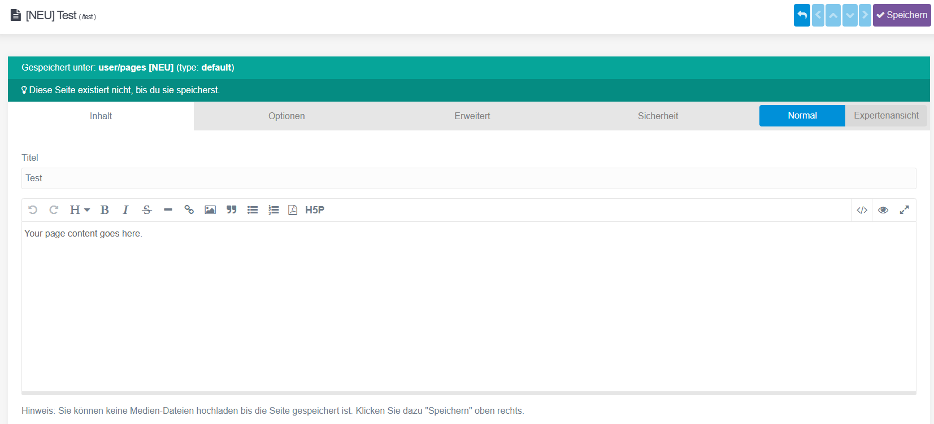Viewport: 934px width, 424px height.
Task: Click the down chevron navigation button
Action: [x=850, y=15]
